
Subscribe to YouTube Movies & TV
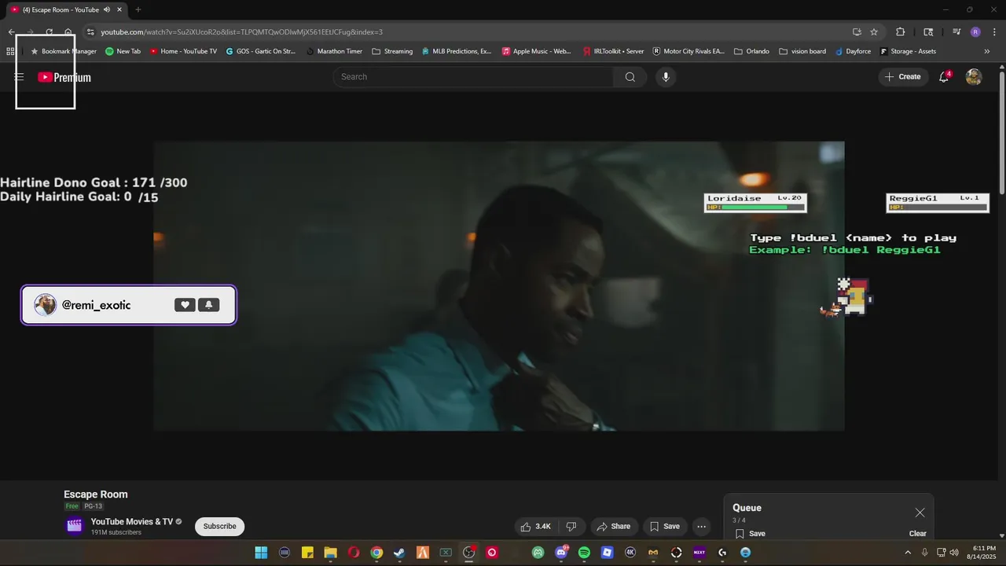219,527
